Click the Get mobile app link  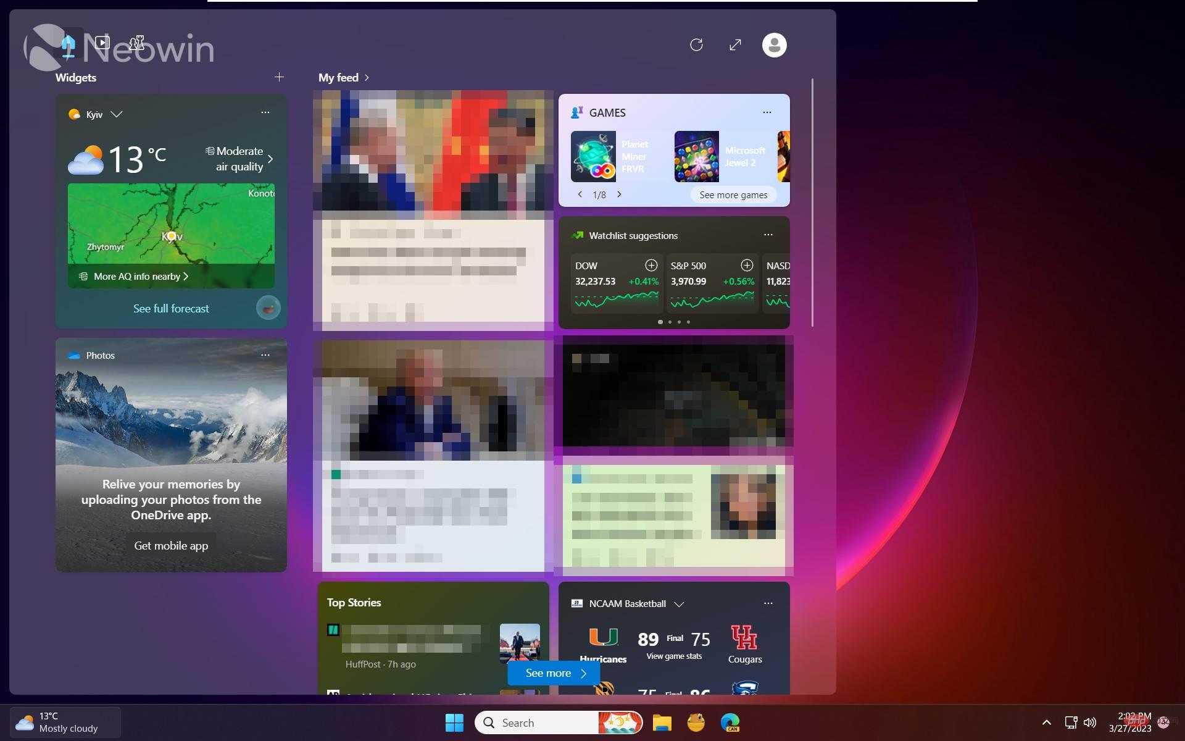click(x=170, y=545)
